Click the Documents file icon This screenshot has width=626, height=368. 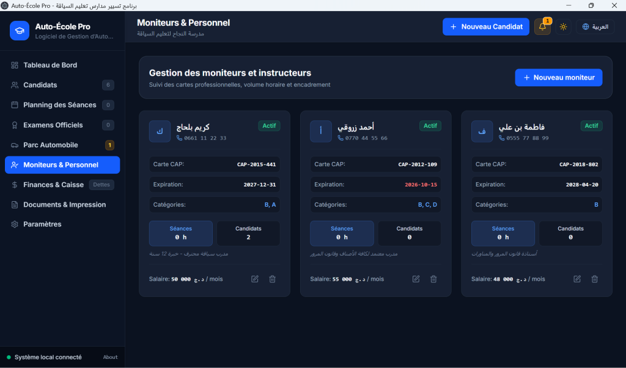[x=15, y=205]
